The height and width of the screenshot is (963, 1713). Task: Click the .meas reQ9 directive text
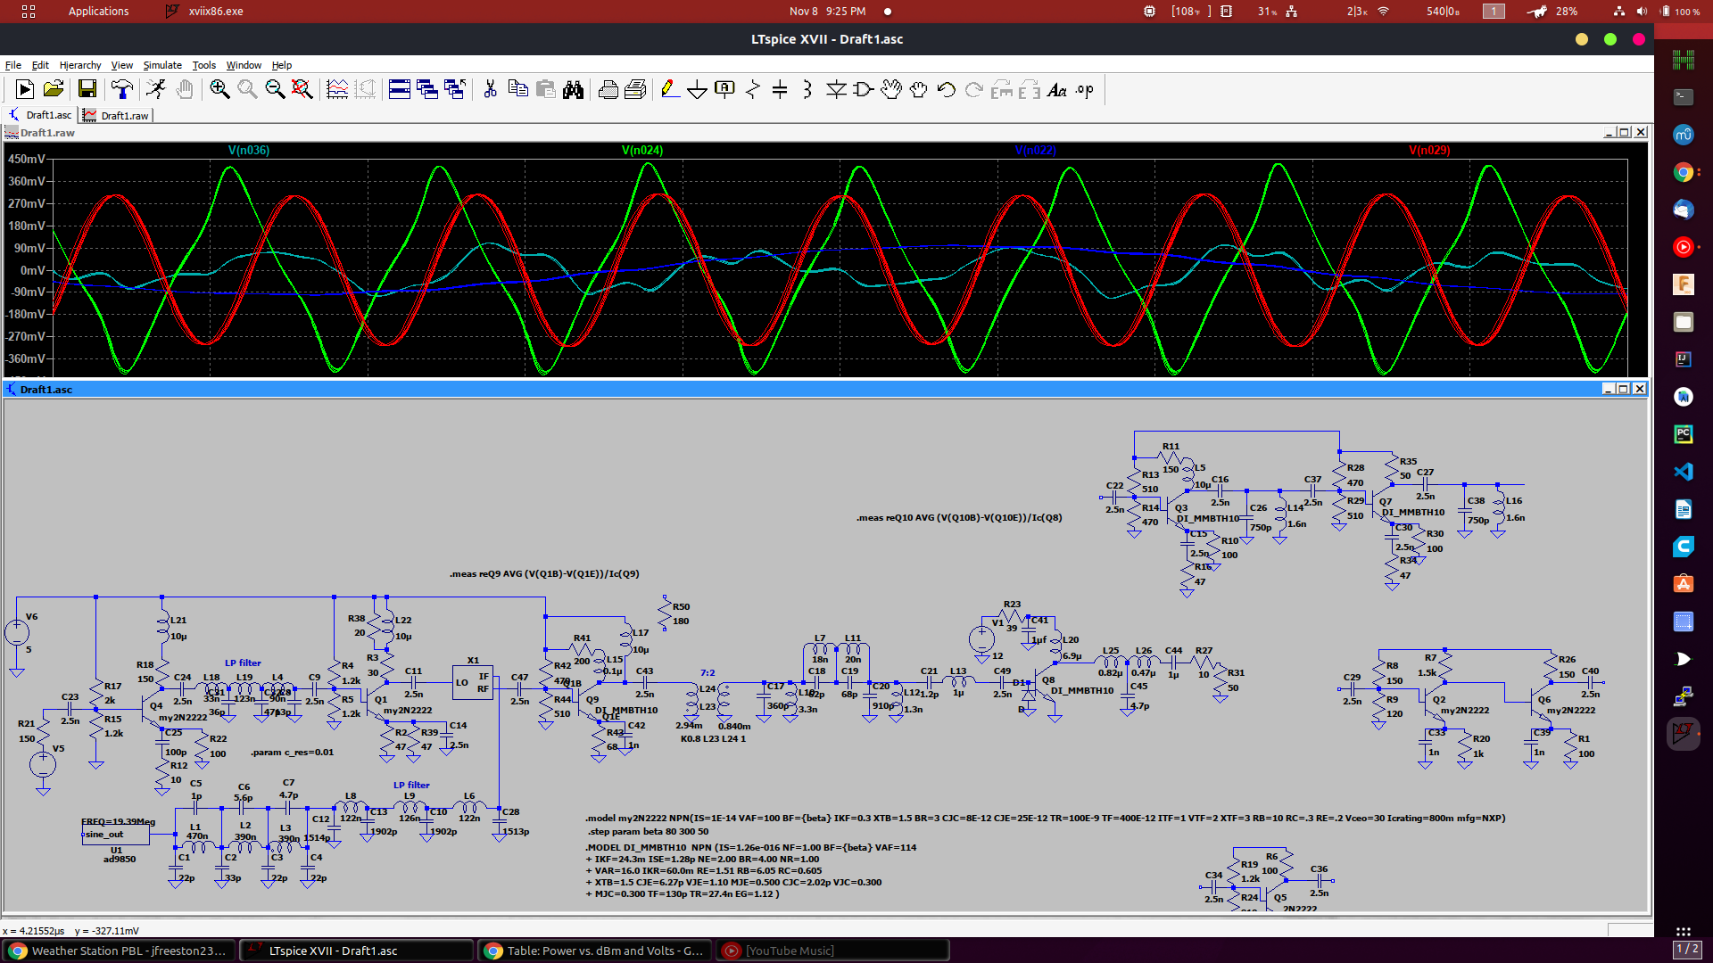click(544, 573)
